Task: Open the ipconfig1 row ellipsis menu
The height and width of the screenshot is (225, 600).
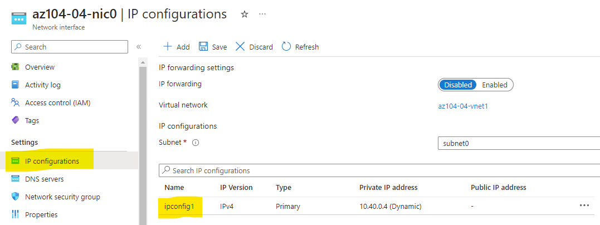Action: pyautogui.click(x=584, y=206)
